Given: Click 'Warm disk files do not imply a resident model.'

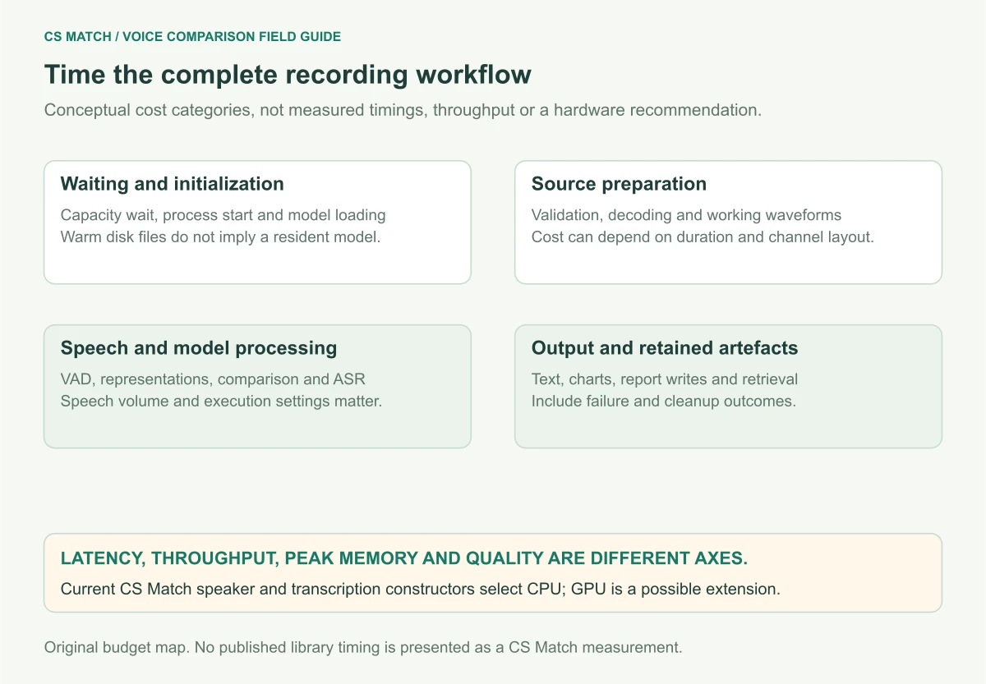Looking at the screenshot, I should pyautogui.click(x=221, y=236).
